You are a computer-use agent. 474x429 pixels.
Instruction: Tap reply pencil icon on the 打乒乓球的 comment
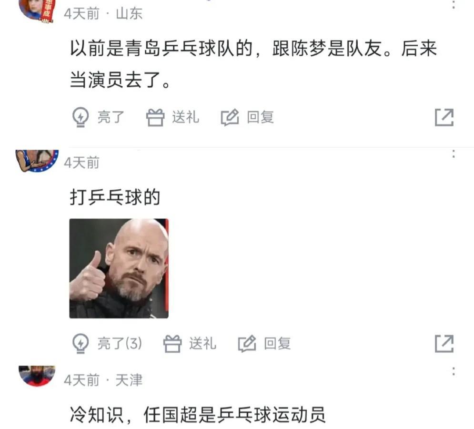click(247, 344)
